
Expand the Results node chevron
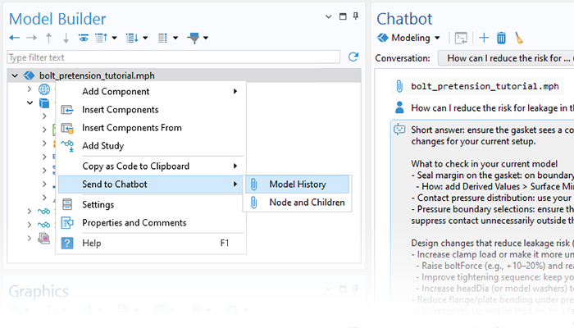click(x=30, y=239)
